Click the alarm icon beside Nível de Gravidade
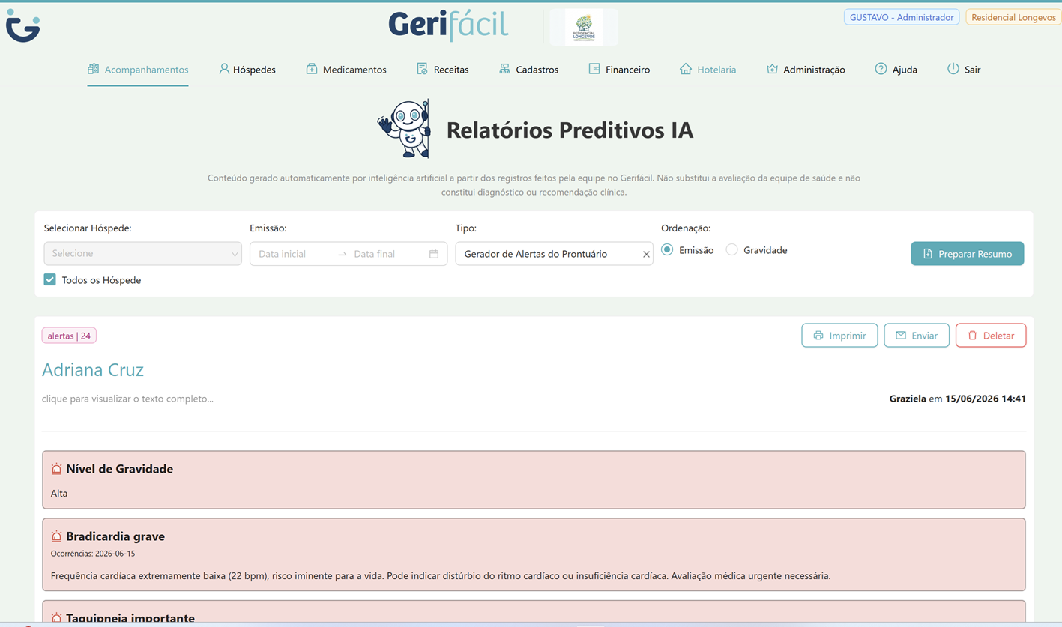 pos(56,469)
